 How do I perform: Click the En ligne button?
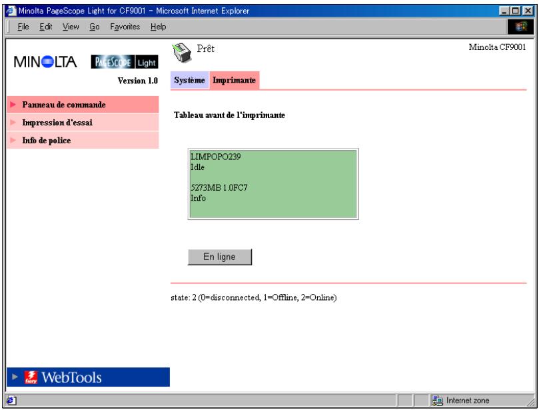click(x=220, y=257)
